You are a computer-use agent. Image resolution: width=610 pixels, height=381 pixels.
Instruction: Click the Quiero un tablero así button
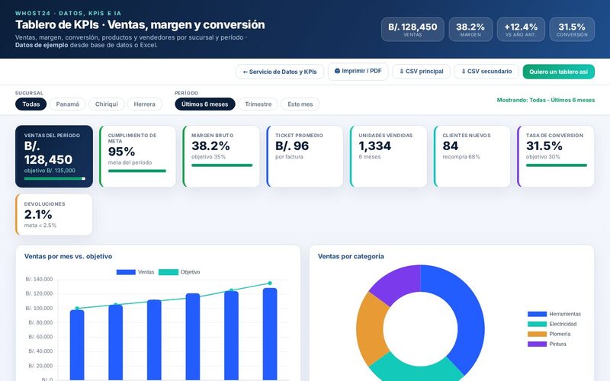pos(559,72)
